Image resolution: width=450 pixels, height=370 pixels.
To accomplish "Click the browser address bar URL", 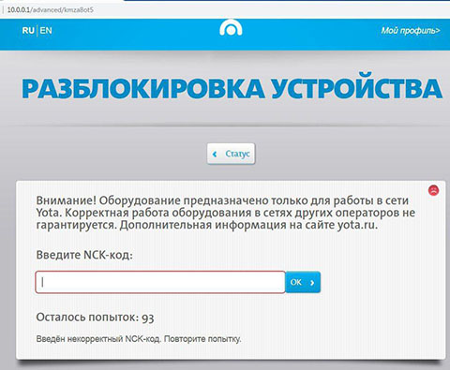I will point(51,9).
